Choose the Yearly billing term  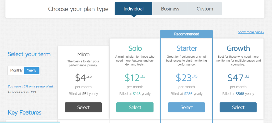point(32,70)
